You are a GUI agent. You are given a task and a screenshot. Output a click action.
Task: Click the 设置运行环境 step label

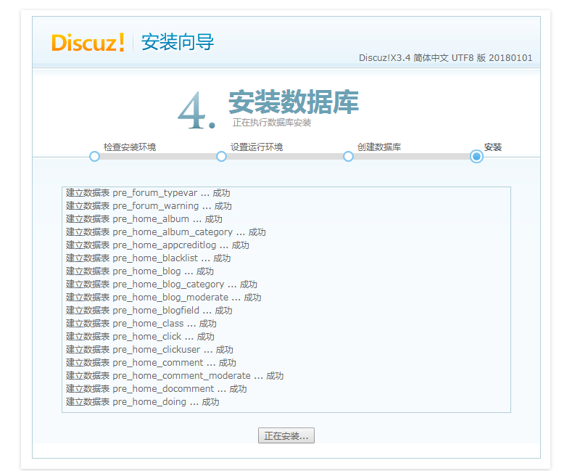tap(257, 147)
